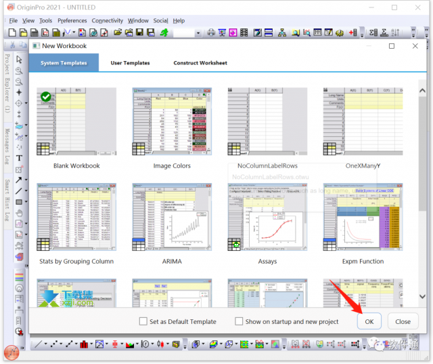Image resolution: width=433 pixels, height=364 pixels.
Task: Click the Print icon in the toolbar
Action: [x=211, y=33]
